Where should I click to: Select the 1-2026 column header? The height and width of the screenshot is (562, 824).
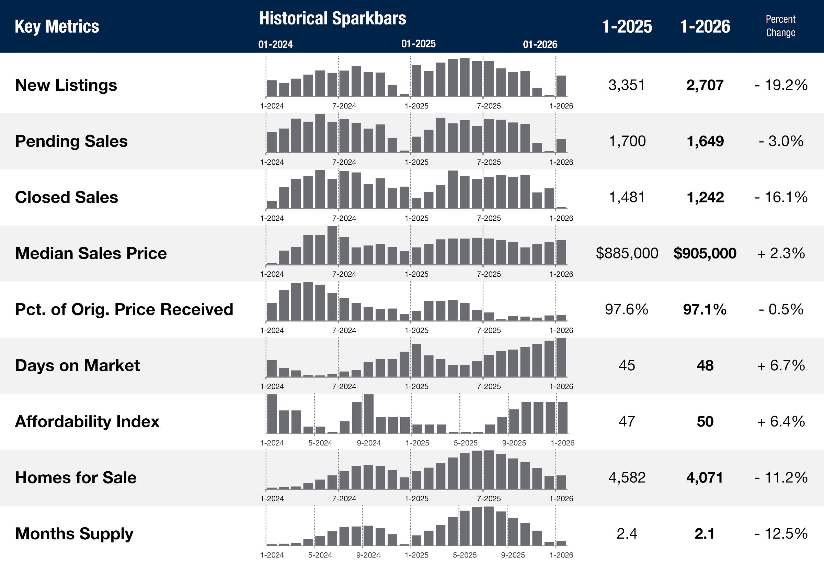pyautogui.click(x=705, y=26)
